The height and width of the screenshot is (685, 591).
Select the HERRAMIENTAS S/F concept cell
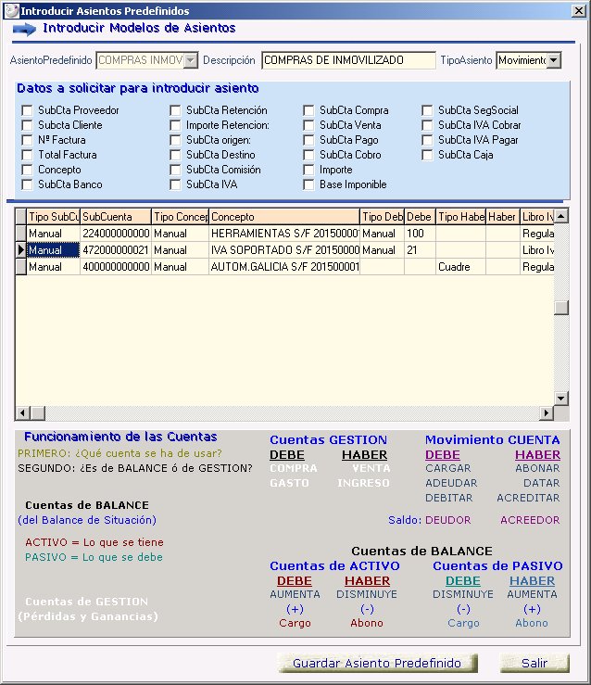pos(283,234)
